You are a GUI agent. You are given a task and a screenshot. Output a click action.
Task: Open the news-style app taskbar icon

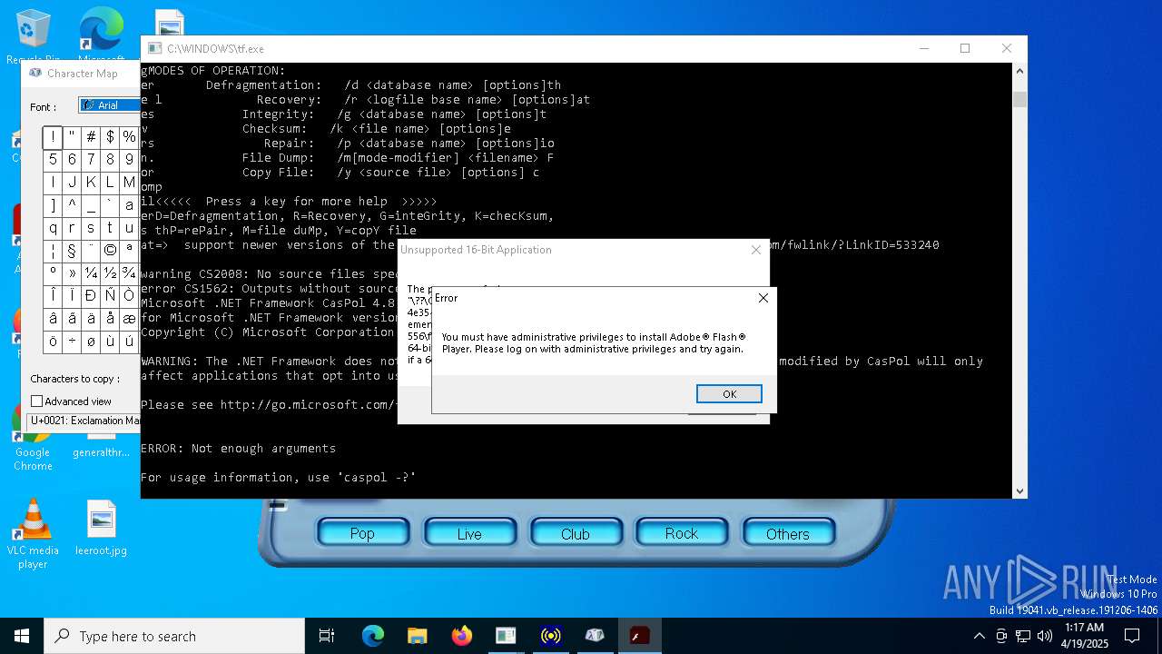tap(506, 636)
